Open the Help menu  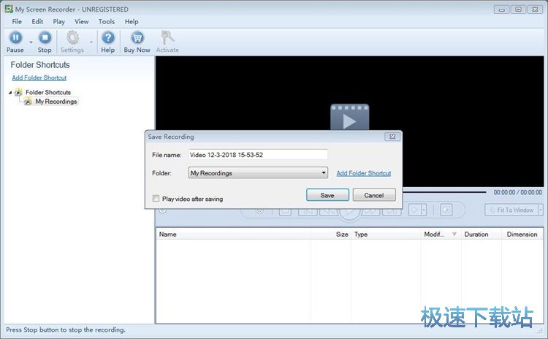pyautogui.click(x=132, y=21)
